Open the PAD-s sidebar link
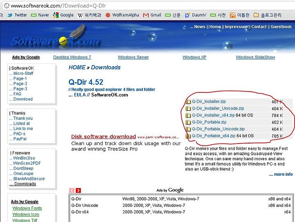Image resolution: width=295 pixels, height=222 pixels. click(x=19, y=134)
